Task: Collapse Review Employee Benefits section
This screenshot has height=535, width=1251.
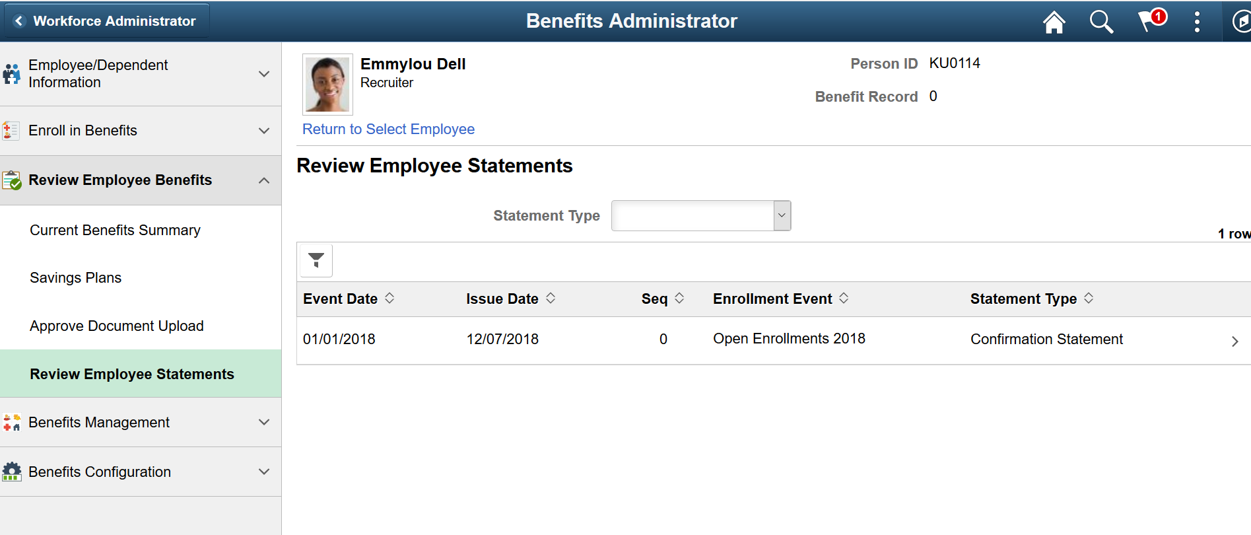Action: click(x=264, y=180)
